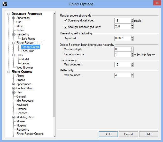Open Web Browser settings
Viewport: 163px width, 142px height.
(x=25, y=68)
